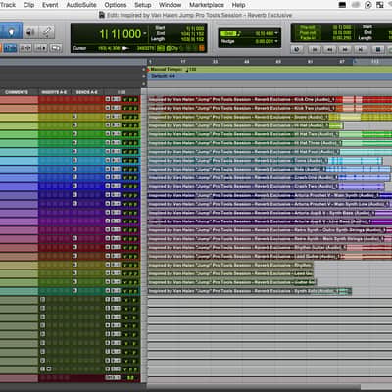This screenshot has width=392, height=392.
Task: Click the session document icon in title bar
Action: point(102,15)
